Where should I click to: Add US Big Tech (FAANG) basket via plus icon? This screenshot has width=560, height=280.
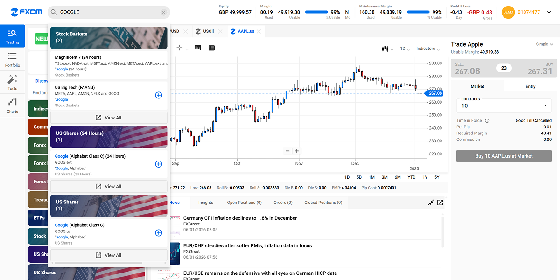click(x=158, y=95)
